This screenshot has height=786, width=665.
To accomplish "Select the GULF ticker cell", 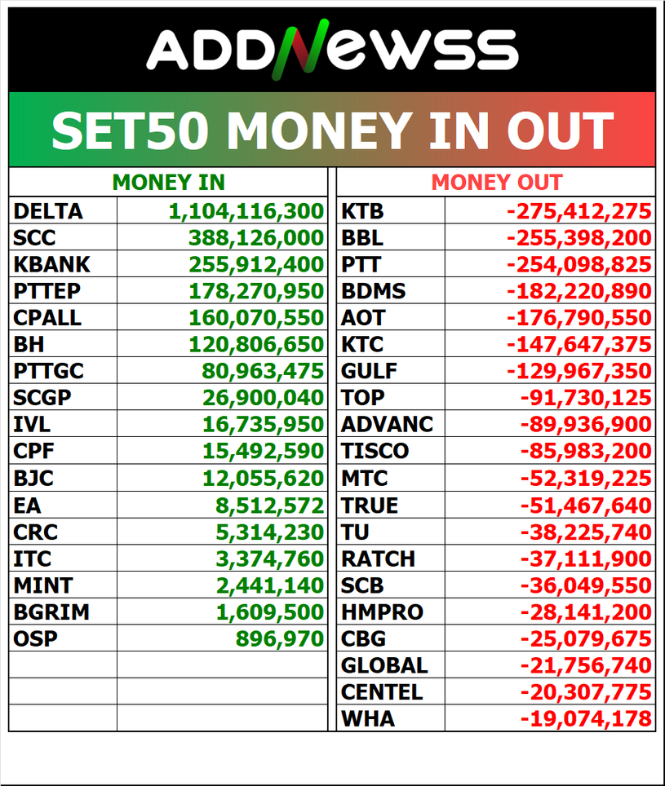I will [x=369, y=371].
